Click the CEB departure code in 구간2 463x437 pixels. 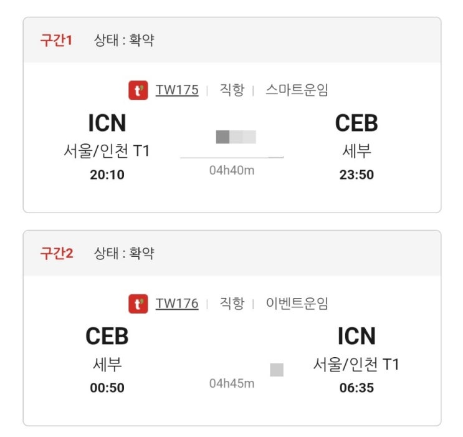click(107, 337)
